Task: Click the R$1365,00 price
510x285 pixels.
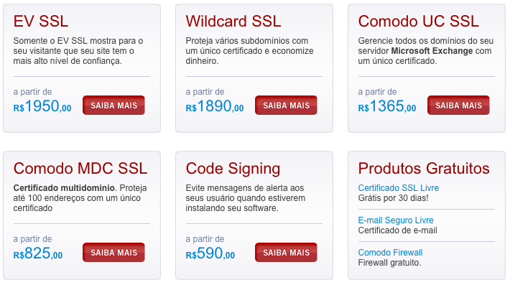Action: pyautogui.click(x=387, y=106)
